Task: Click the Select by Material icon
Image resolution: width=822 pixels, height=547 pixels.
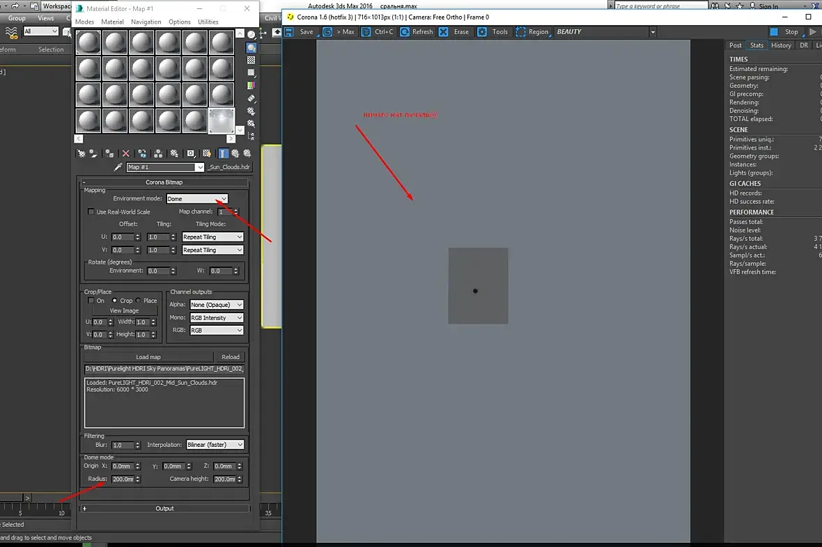Action: pos(251,124)
